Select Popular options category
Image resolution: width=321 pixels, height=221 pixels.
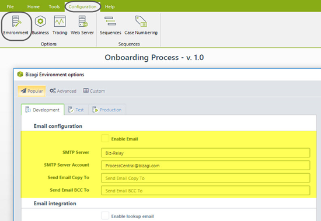click(x=32, y=91)
